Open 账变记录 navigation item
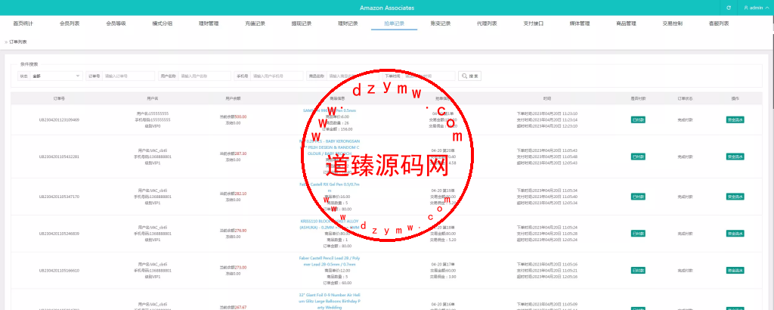The height and width of the screenshot is (310, 774). click(441, 23)
